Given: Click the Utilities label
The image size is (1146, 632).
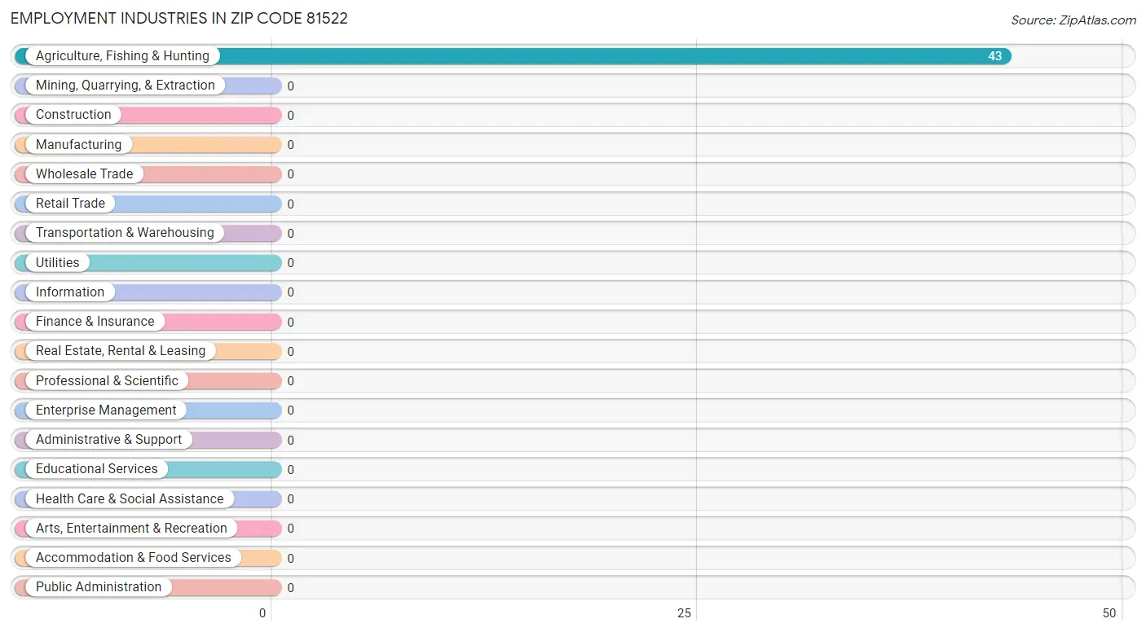Looking at the screenshot, I should [x=58, y=263].
